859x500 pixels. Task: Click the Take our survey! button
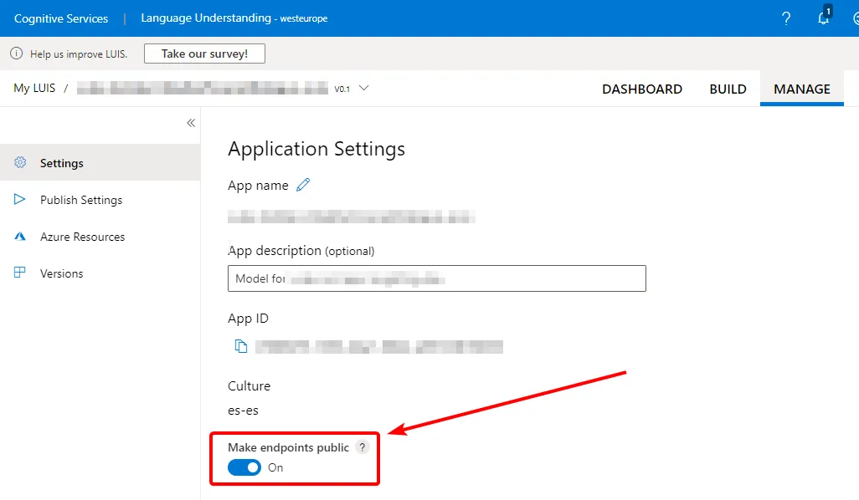coord(204,54)
